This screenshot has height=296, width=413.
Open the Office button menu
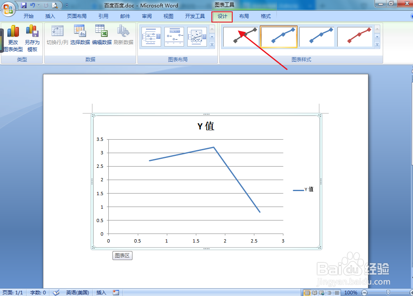(x=8, y=9)
